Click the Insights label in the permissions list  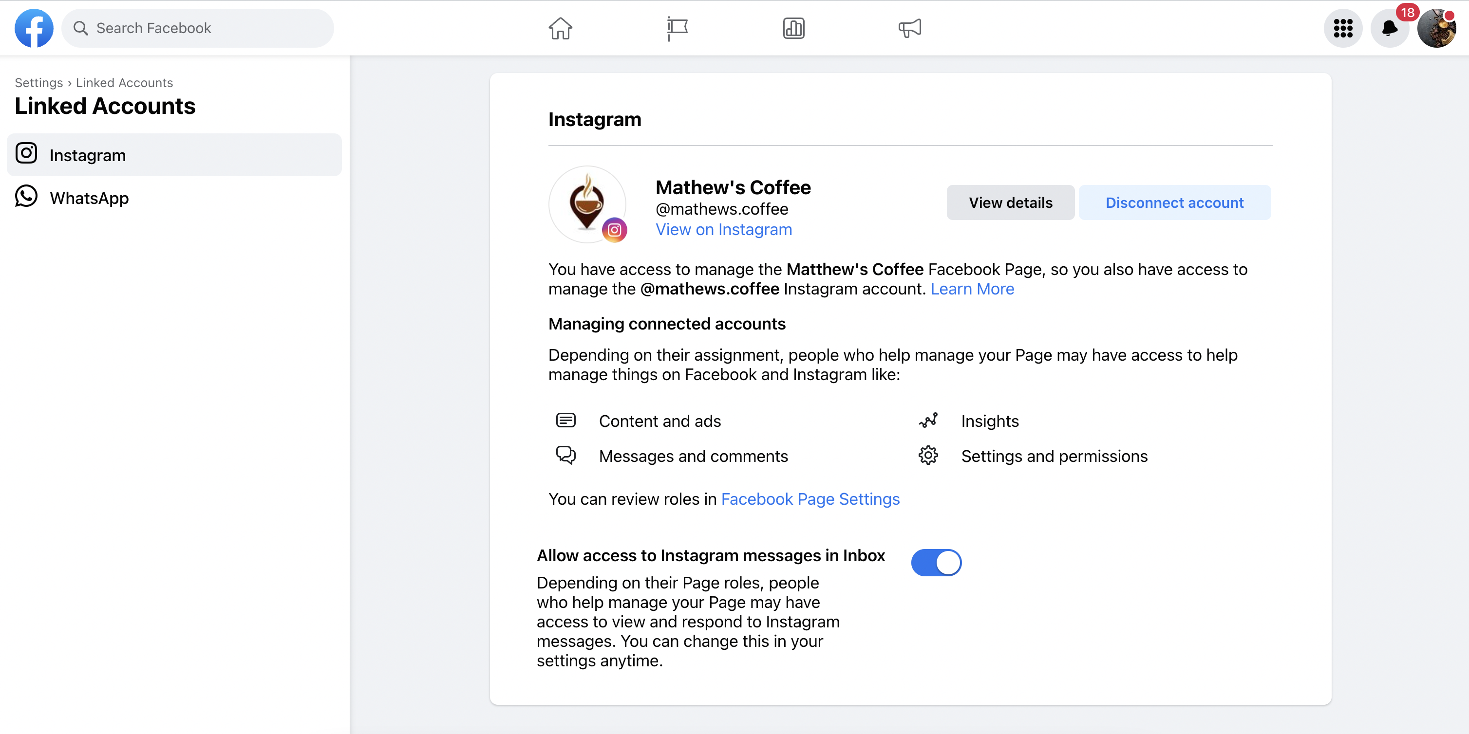tap(990, 421)
